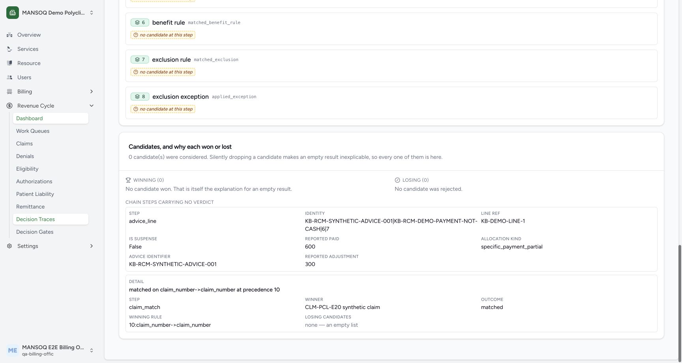This screenshot has width=682, height=363.
Task: Click the Services sidebar icon
Action: (x=9, y=49)
